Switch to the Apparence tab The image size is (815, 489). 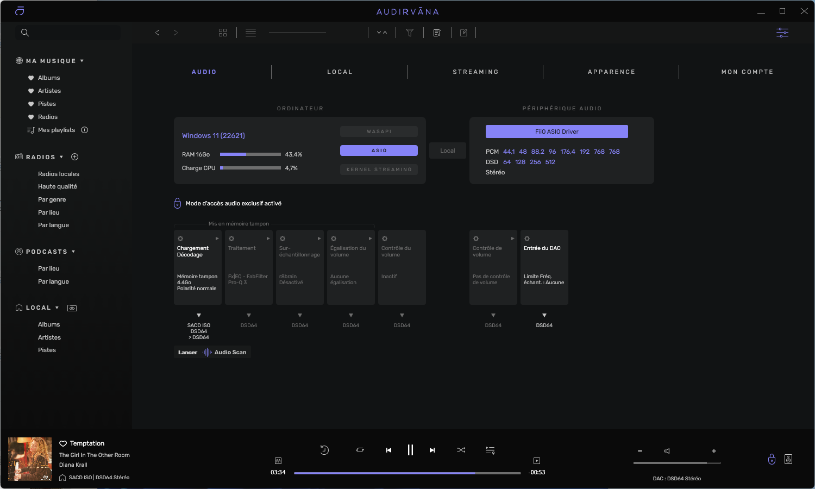coord(612,72)
